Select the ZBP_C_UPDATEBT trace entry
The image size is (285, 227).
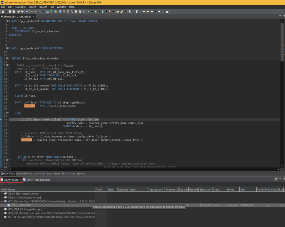pos(21,205)
